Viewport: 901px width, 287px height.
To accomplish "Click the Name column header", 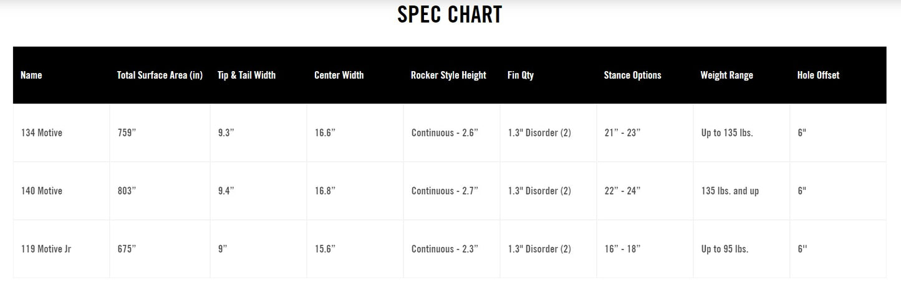I will (31, 75).
